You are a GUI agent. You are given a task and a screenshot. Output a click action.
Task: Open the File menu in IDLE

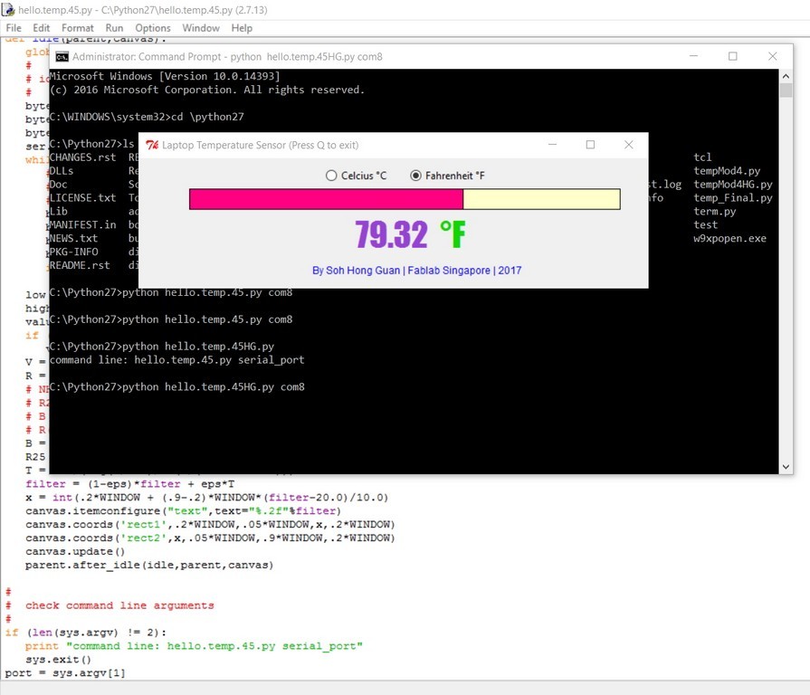click(14, 28)
